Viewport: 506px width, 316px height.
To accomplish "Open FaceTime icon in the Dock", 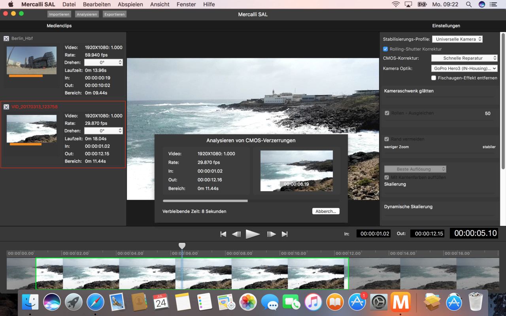I will 292,303.
